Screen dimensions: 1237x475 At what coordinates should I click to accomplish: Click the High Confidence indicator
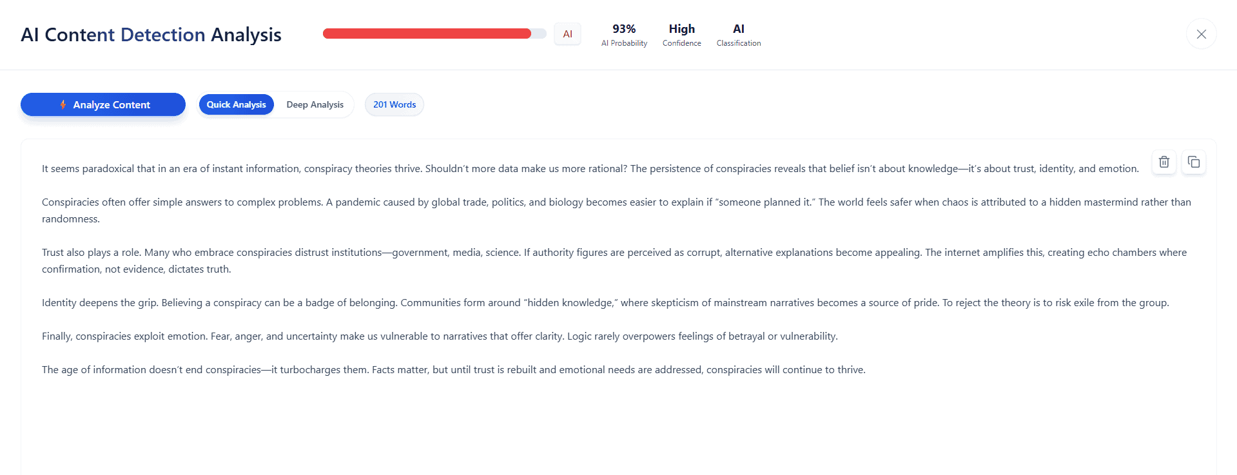682,35
